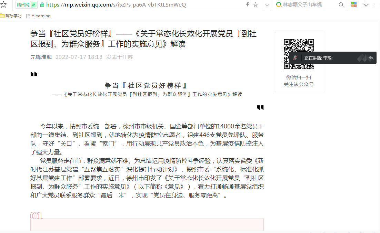Click the lightning flash icon in address bar
The image size is (380, 233).
point(247,4)
